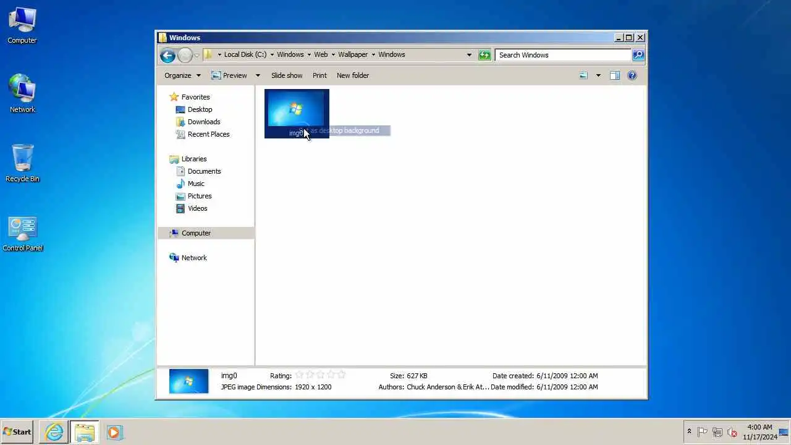Set rating to five stars

click(x=341, y=375)
